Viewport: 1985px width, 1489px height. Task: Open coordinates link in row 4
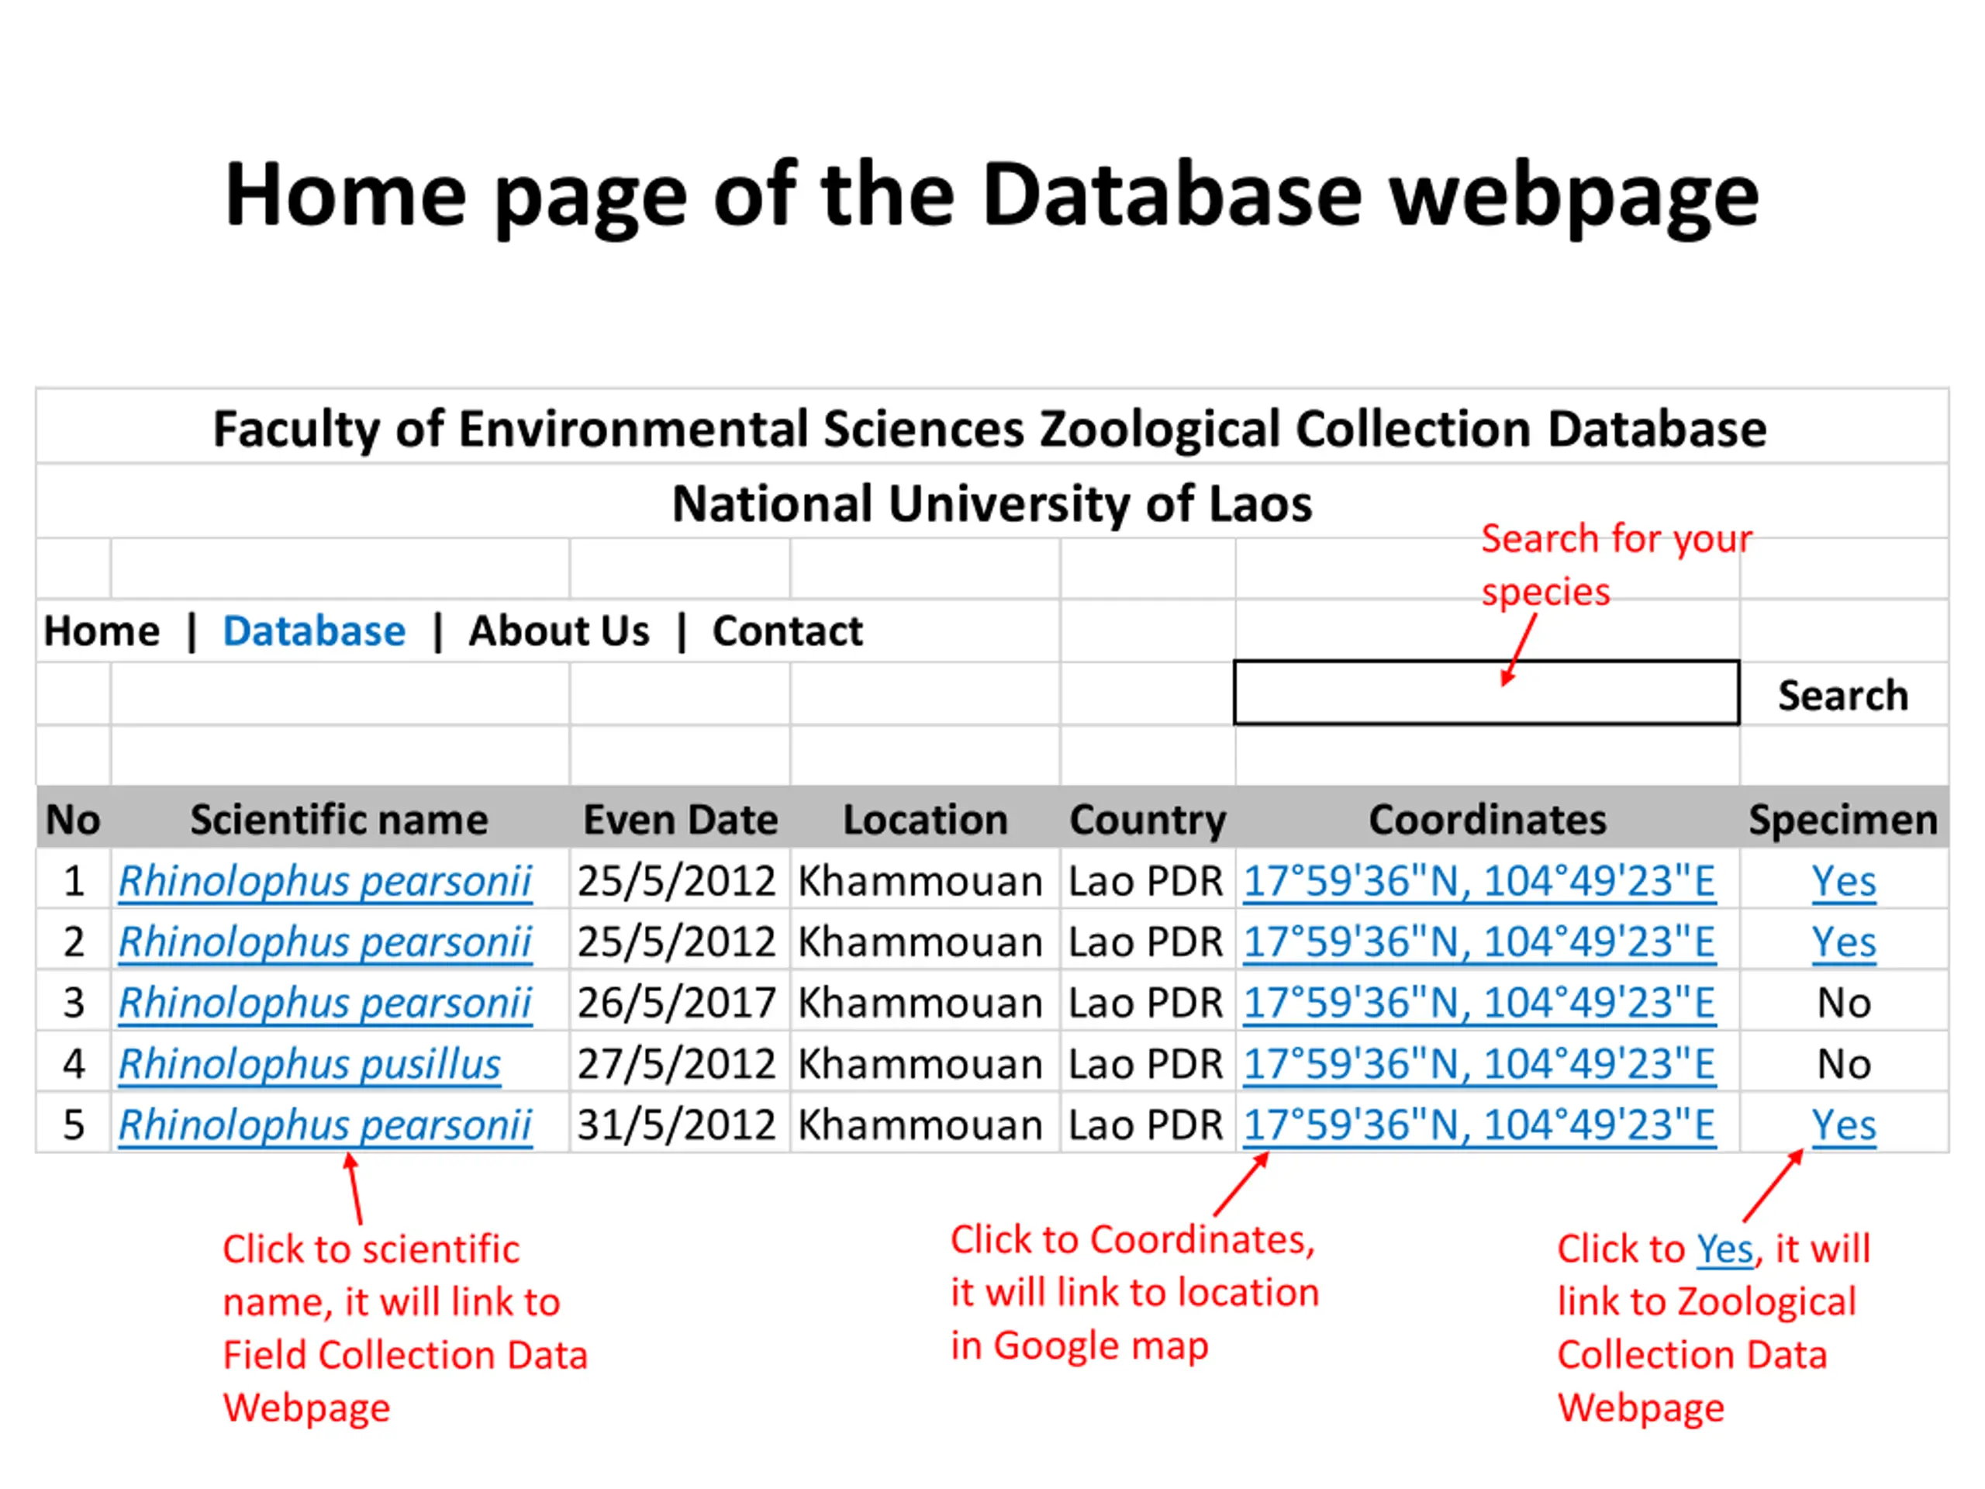(1479, 1065)
